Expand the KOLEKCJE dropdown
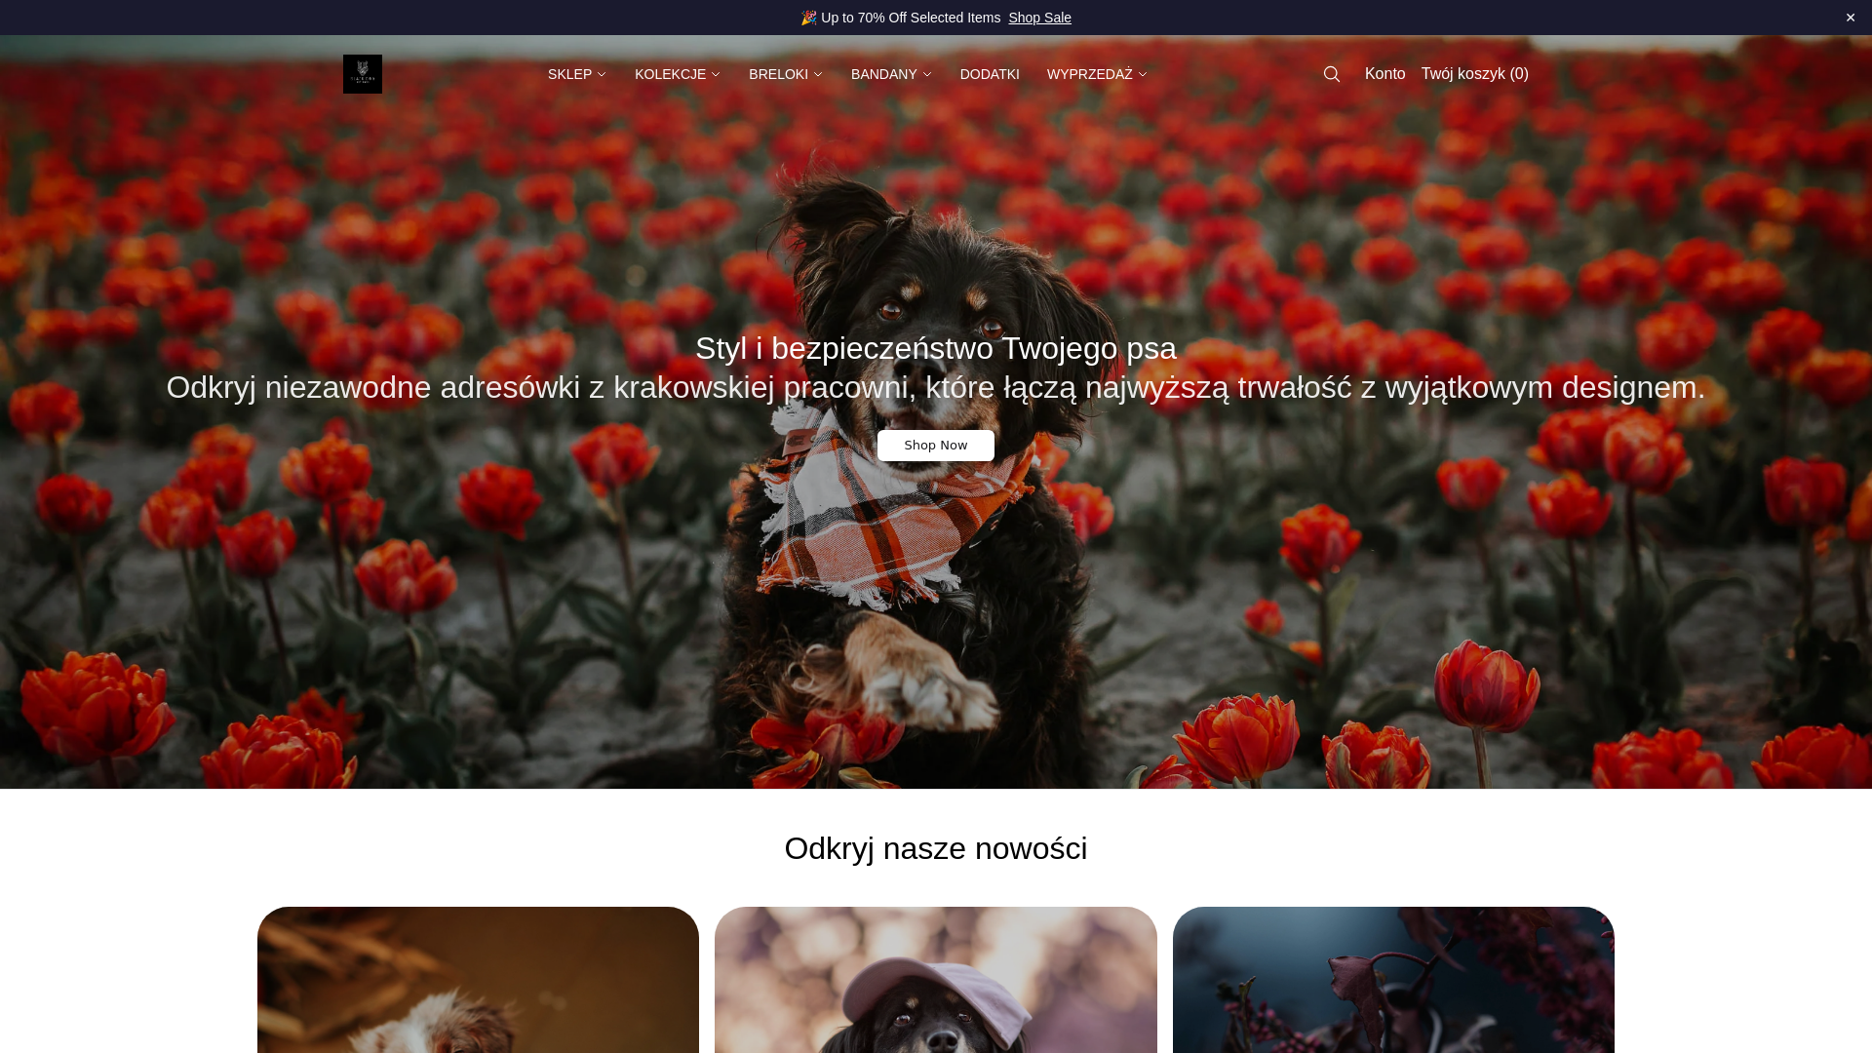This screenshot has width=1872, height=1053. [677, 74]
